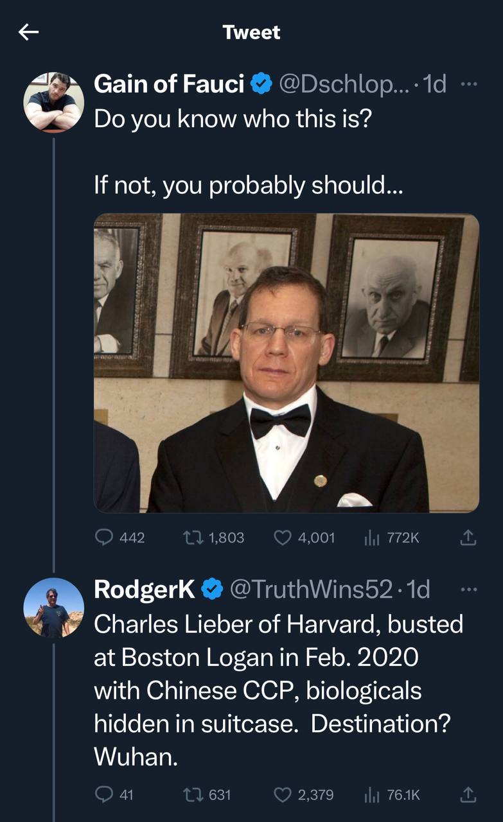Share RodgerK's reply tweet
Viewport: 503px width, 822px height.
click(469, 794)
